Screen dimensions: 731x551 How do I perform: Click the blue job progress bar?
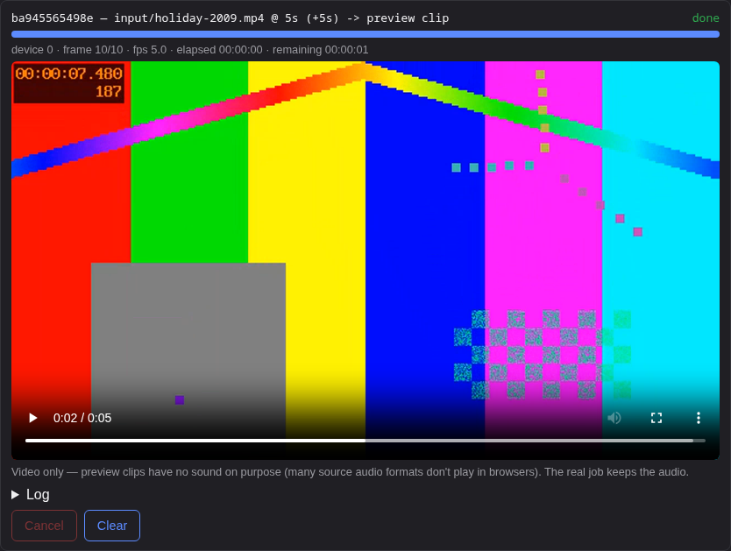(365, 34)
